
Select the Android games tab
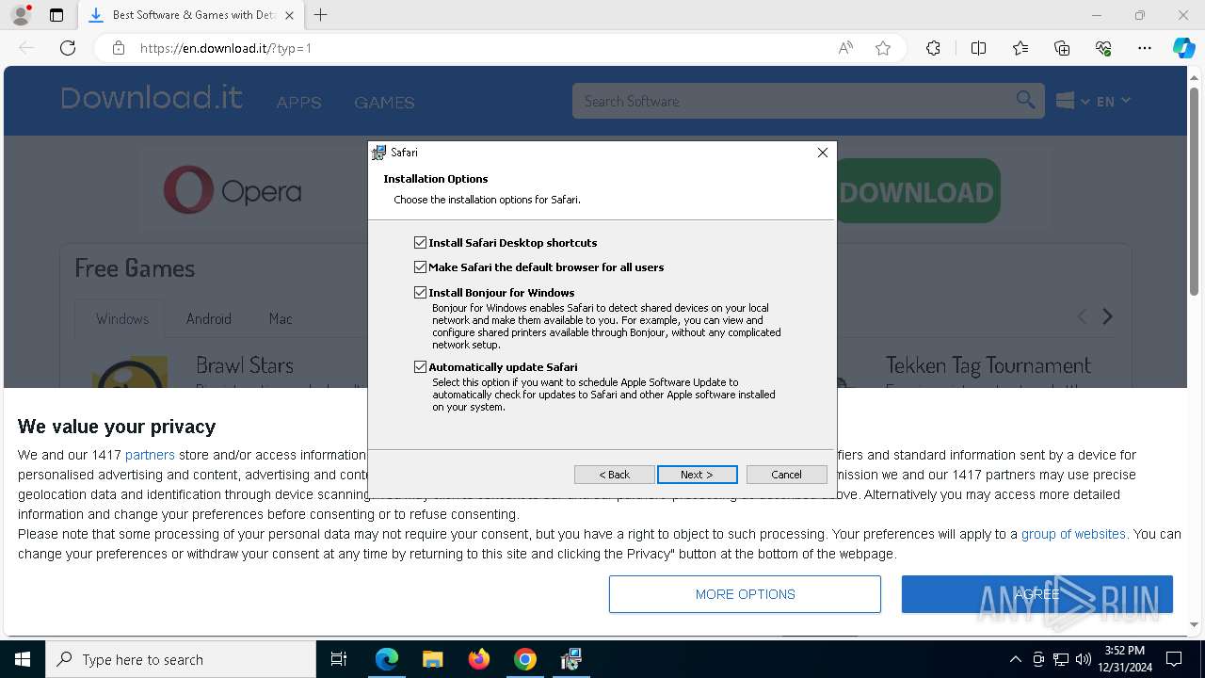208,318
